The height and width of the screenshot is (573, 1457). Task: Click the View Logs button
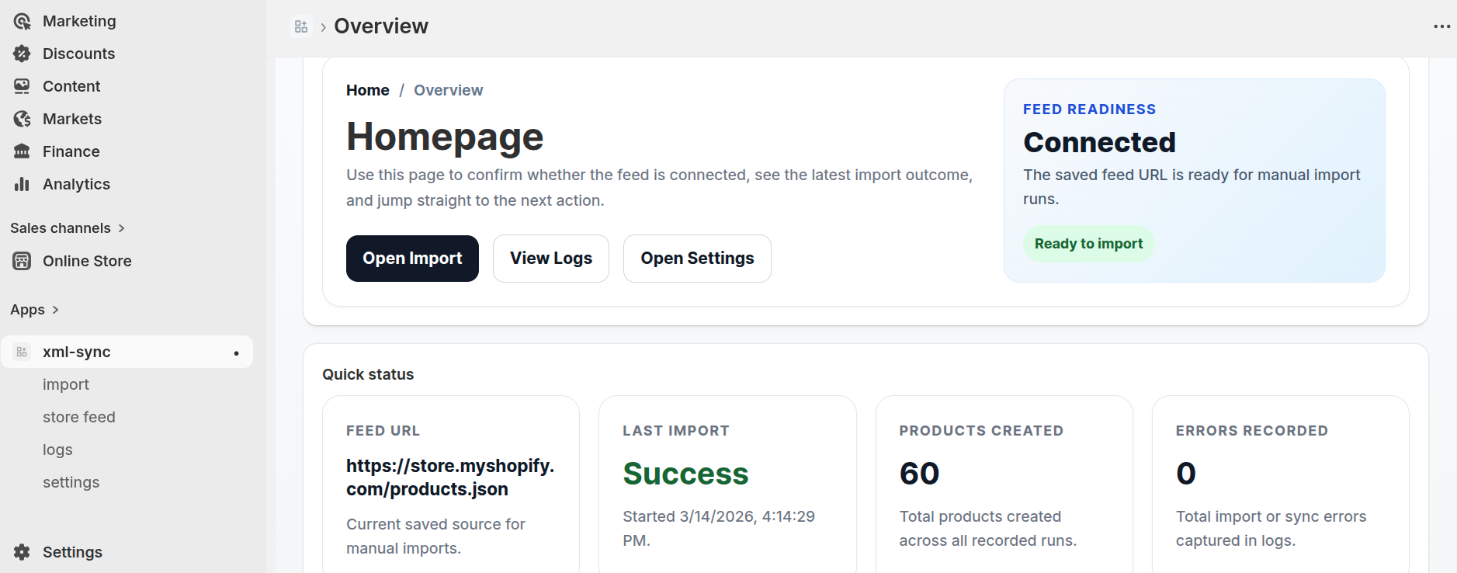click(x=551, y=259)
